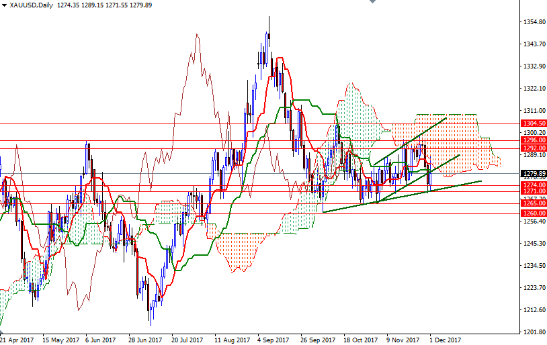This screenshot has width=547, height=345.
Task: Select the red 1296.00 price level label
Action: (x=533, y=140)
